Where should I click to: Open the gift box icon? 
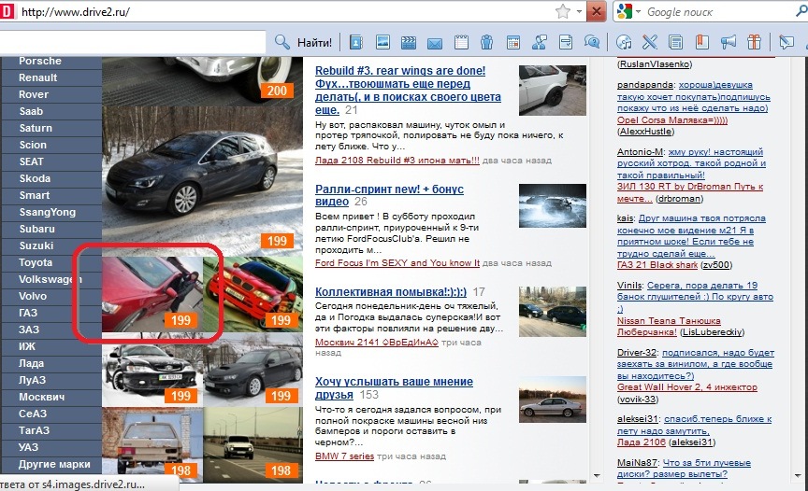click(x=754, y=42)
